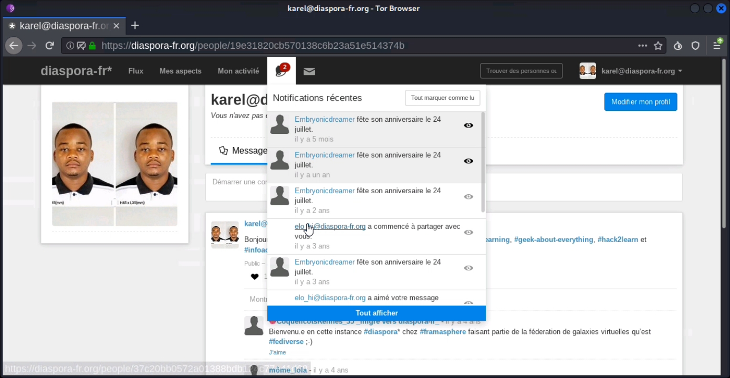This screenshot has width=730, height=378.
Task: Click the shield security level icon
Action: point(695,46)
